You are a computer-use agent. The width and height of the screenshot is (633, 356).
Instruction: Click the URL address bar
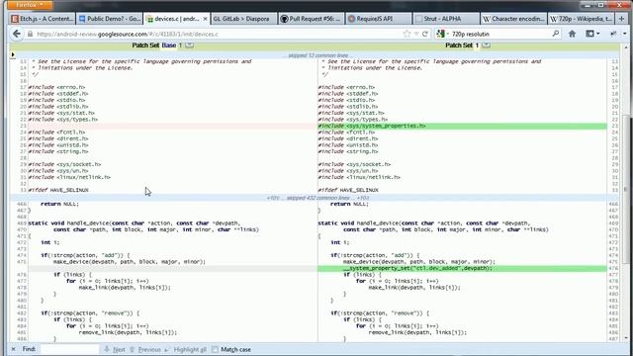click(x=218, y=34)
